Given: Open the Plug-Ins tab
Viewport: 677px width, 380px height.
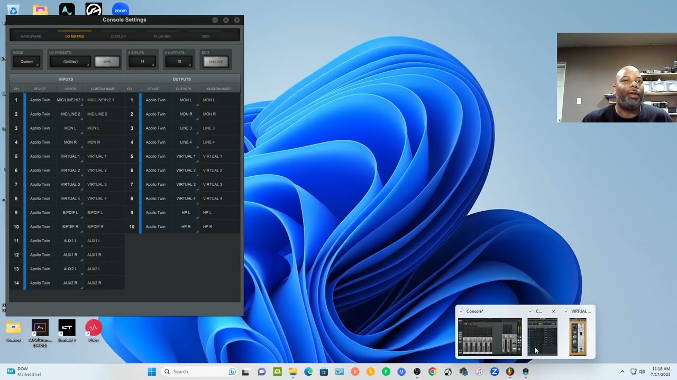Looking at the screenshot, I should pos(162,36).
